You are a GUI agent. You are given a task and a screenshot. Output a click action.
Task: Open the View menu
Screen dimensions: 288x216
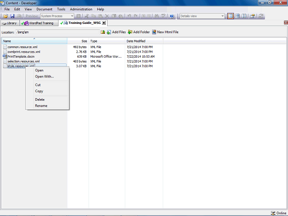(x=28, y=9)
